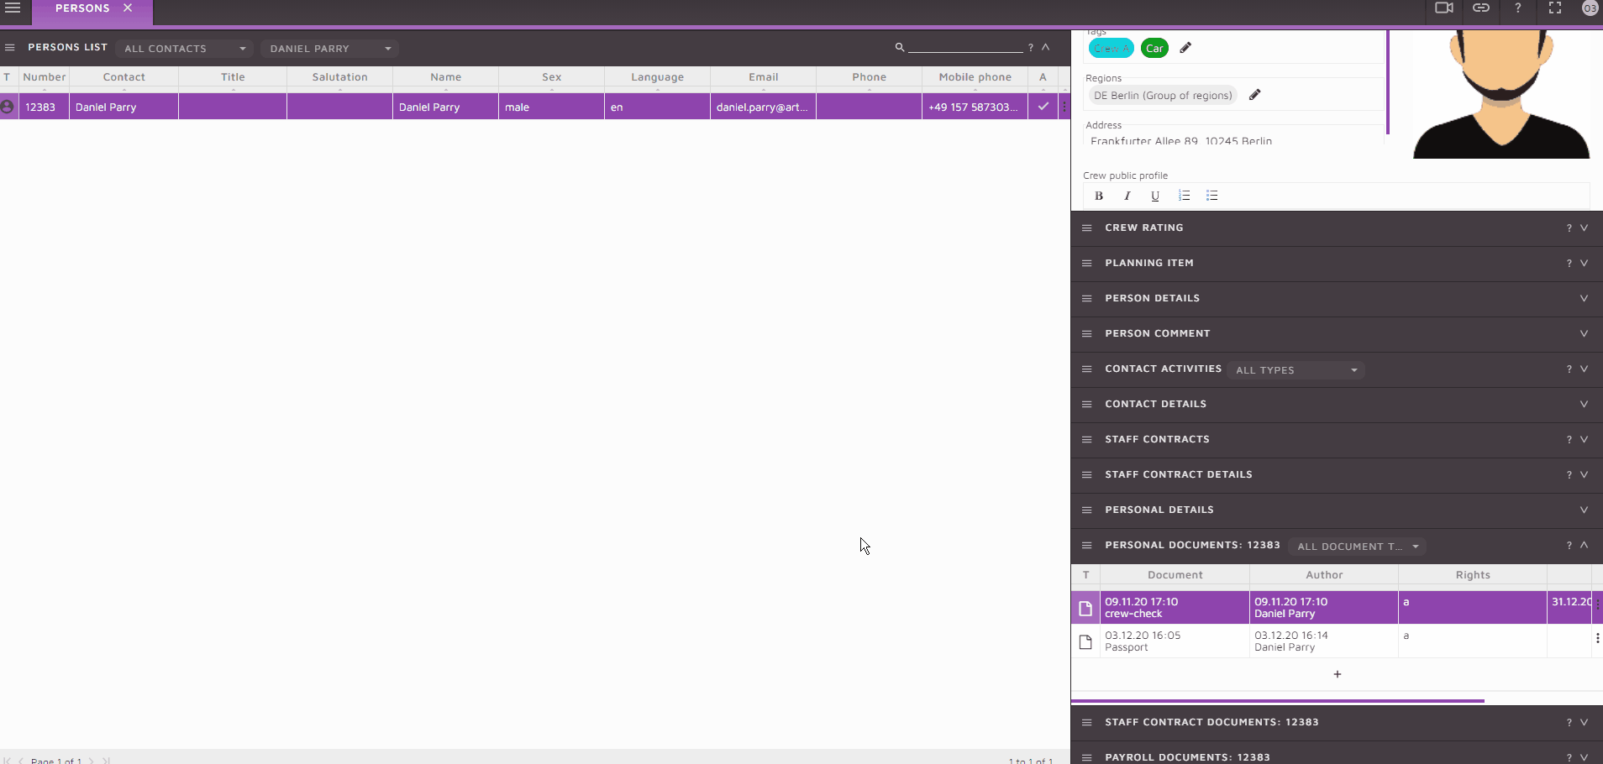Insert bulleted list in Crew public profile
Screen dimensions: 1603x764
point(1211,196)
